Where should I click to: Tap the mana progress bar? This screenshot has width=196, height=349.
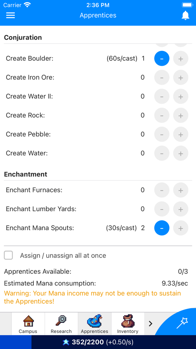coord(98,342)
